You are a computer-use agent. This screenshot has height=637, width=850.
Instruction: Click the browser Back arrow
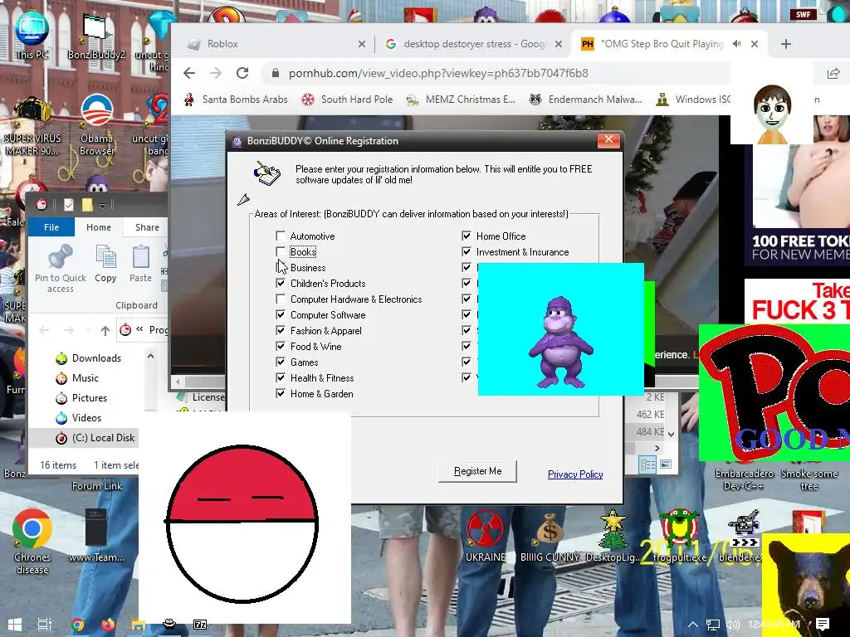click(189, 73)
